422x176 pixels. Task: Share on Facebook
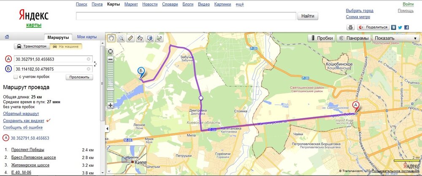click(x=406, y=27)
